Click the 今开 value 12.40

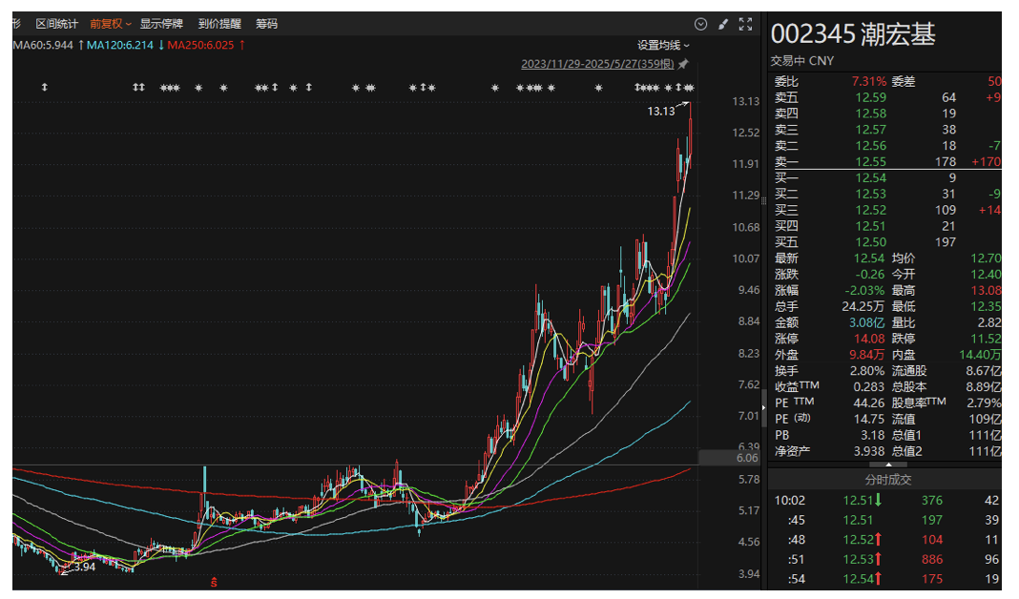point(986,274)
